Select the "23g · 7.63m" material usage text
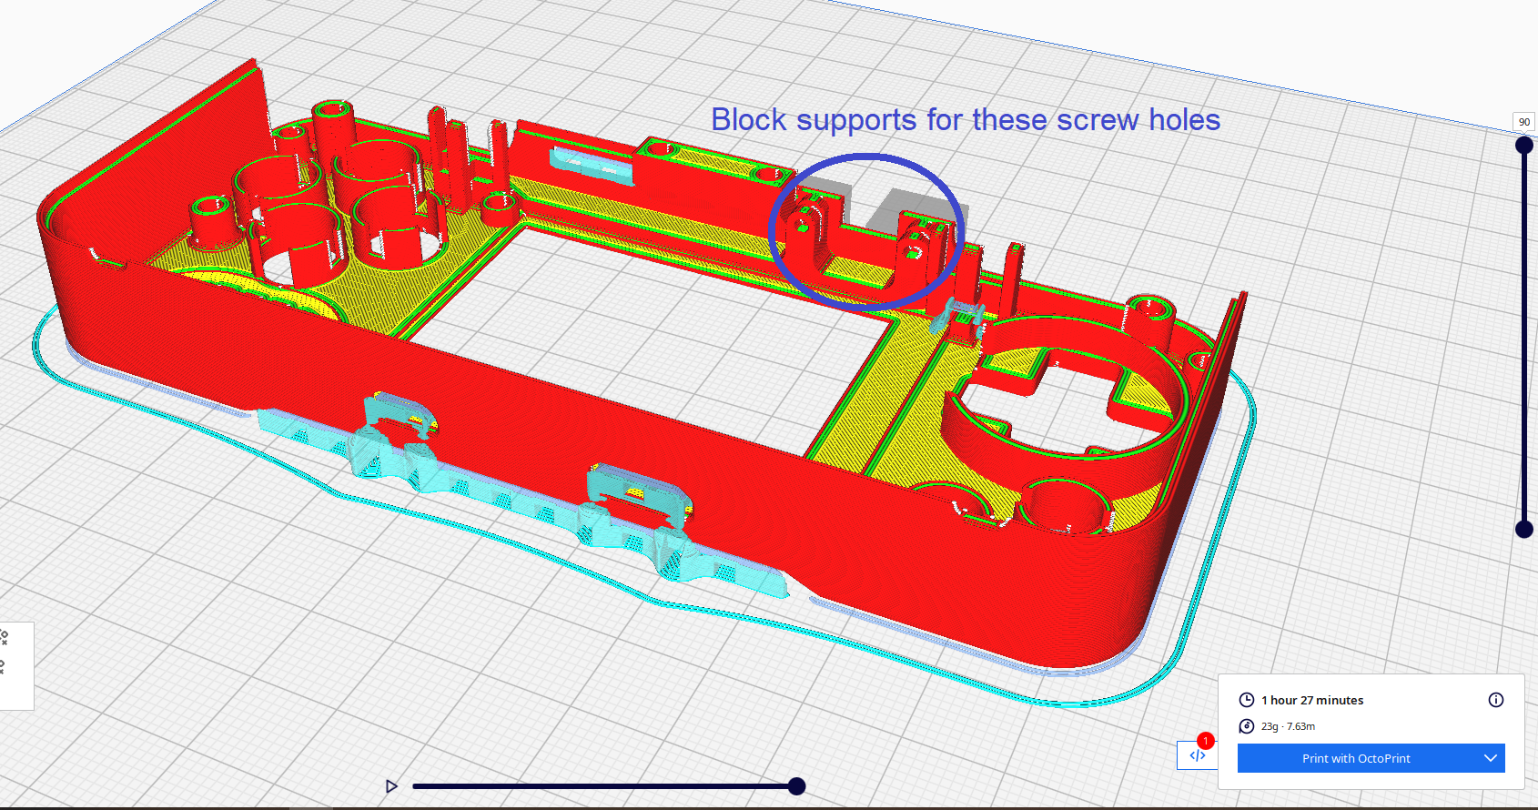 click(x=1288, y=726)
